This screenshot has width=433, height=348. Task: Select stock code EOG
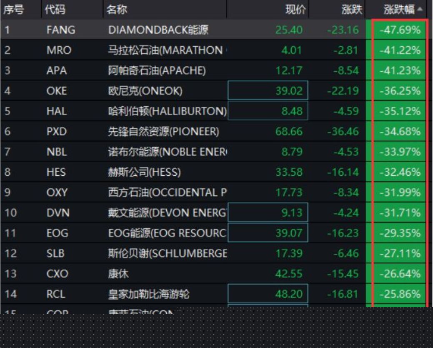(57, 233)
